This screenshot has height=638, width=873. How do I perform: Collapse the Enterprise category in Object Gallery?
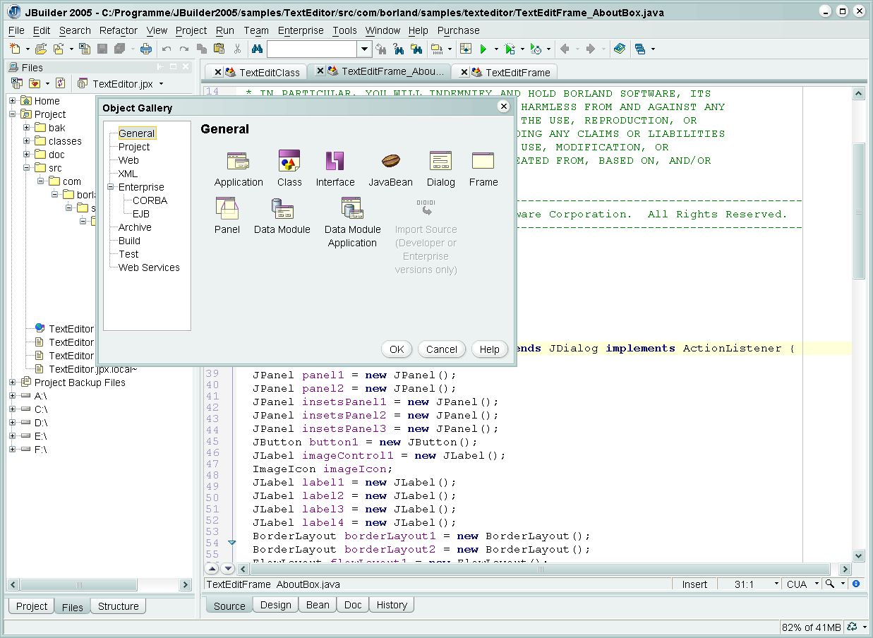pos(111,187)
